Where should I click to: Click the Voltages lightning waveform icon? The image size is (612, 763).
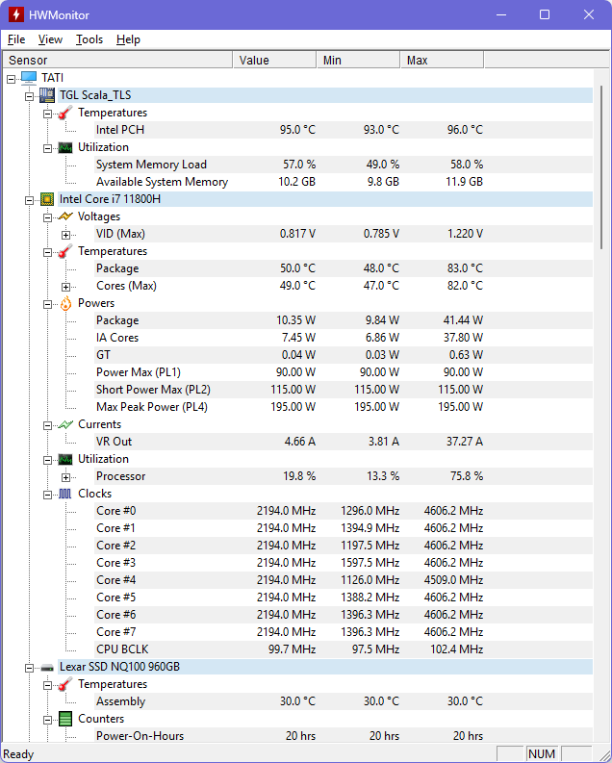coord(65,216)
